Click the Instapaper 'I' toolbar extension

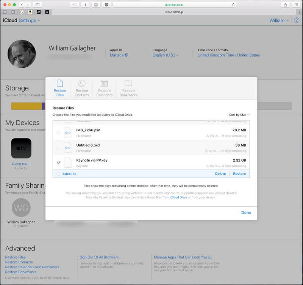pyautogui.click(x=85, y=5)
